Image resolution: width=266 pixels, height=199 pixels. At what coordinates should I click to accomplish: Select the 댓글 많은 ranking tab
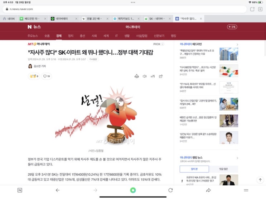click(223, 169)
